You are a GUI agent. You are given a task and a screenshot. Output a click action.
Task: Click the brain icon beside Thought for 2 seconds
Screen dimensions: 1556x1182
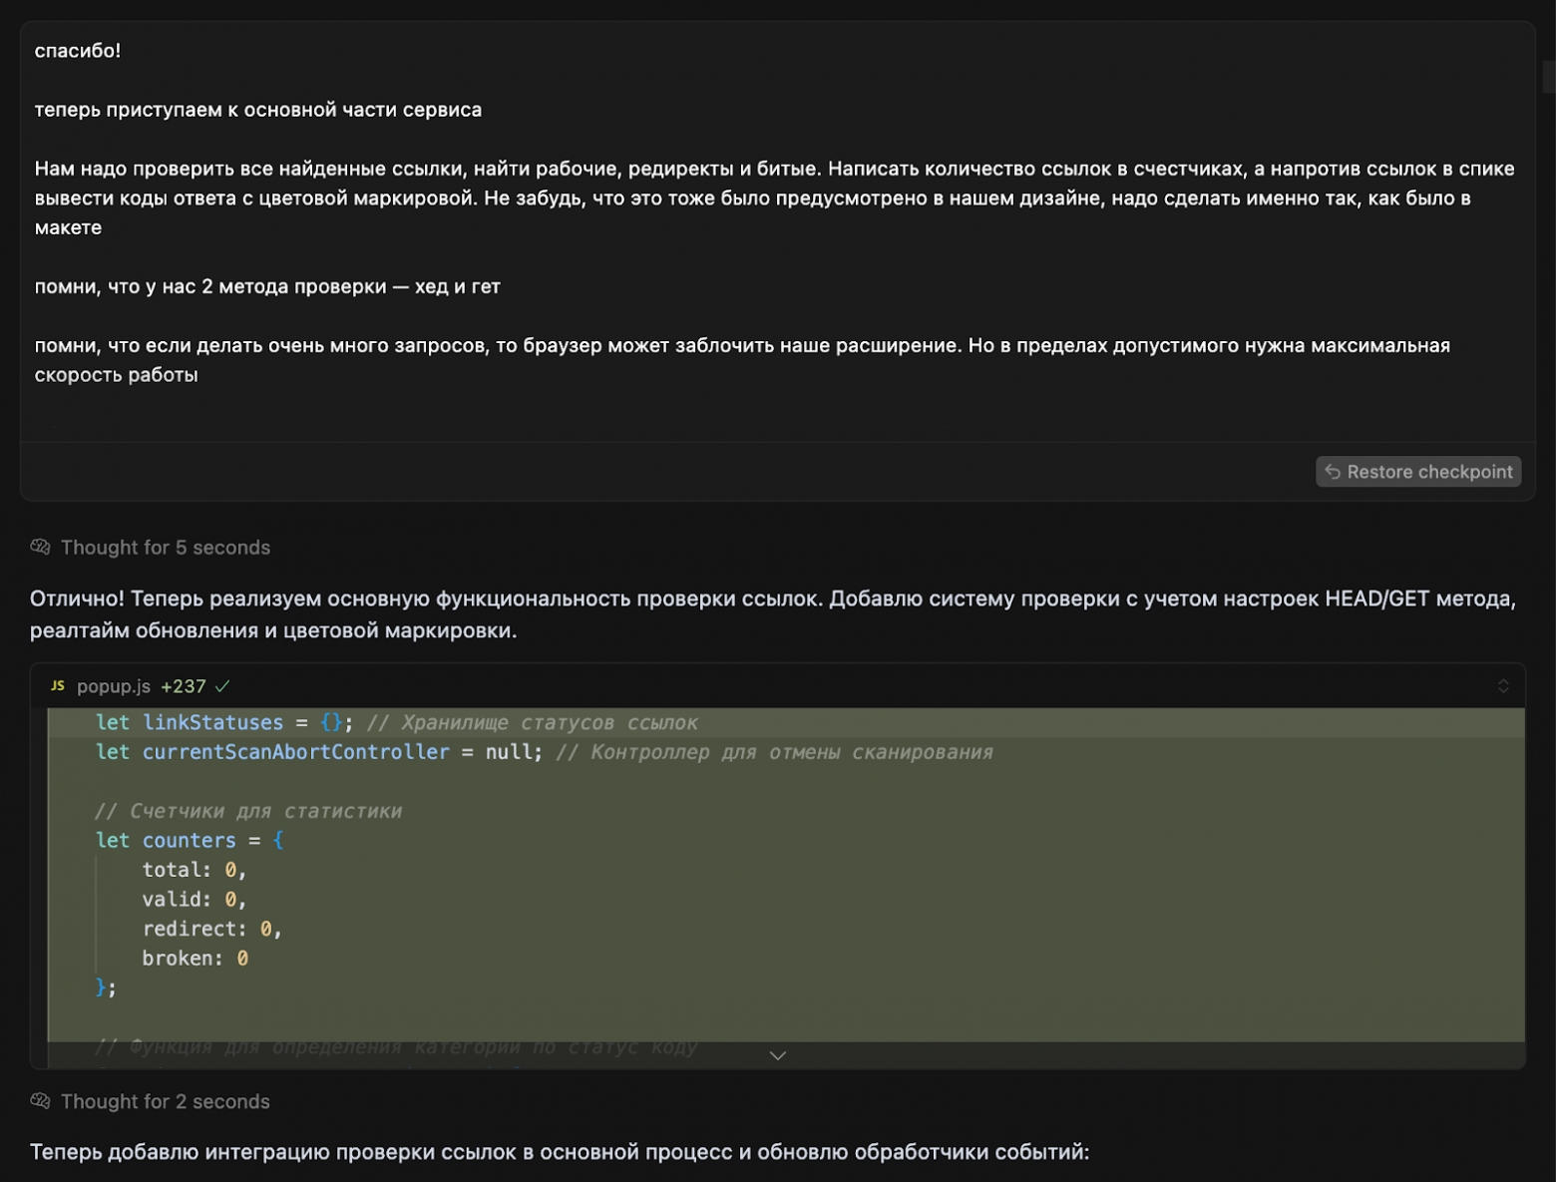coord(40,1101)
